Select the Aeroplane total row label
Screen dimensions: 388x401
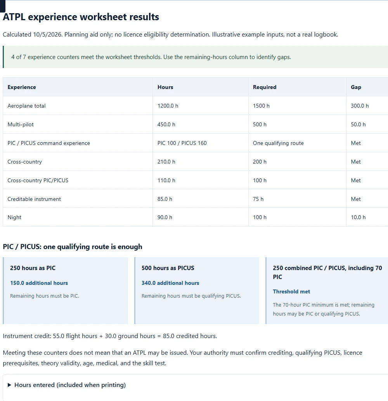[26, 106]
